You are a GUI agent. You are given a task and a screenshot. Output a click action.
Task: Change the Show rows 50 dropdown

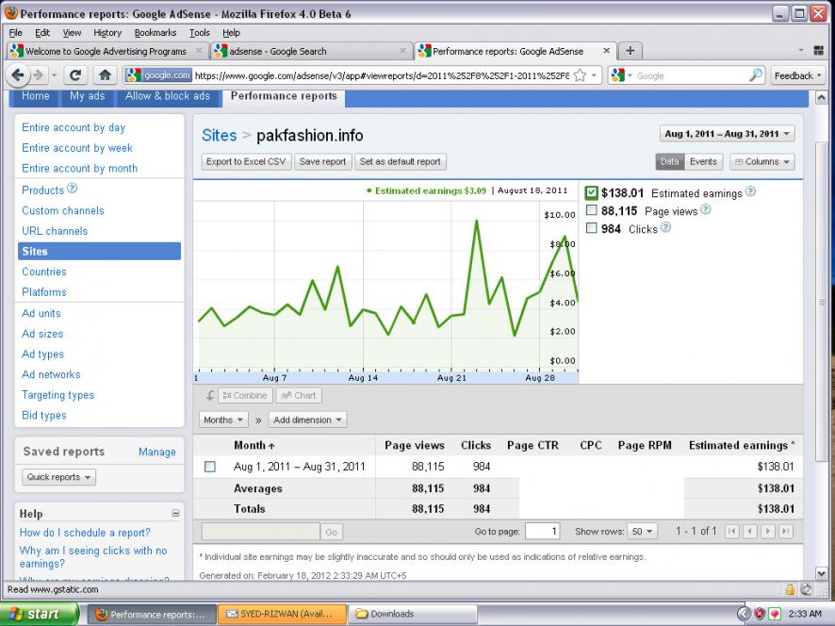click(643, 531)
